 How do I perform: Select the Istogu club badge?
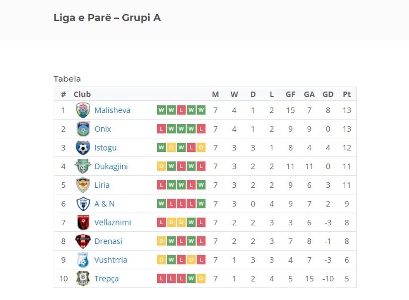(x=83, y=148)
